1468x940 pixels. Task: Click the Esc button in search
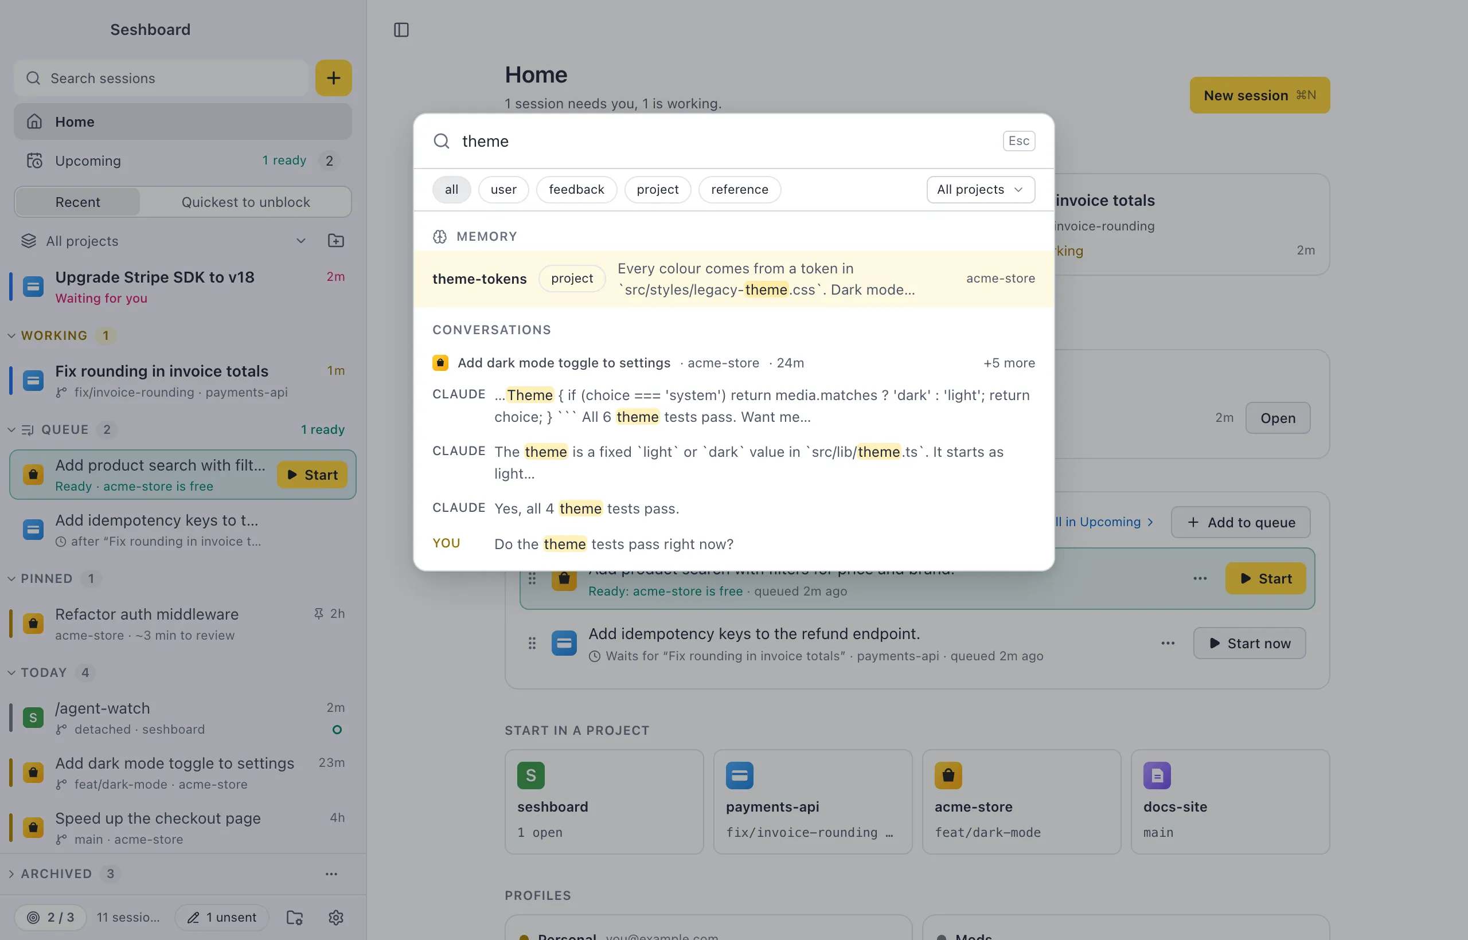(1018, 141)
